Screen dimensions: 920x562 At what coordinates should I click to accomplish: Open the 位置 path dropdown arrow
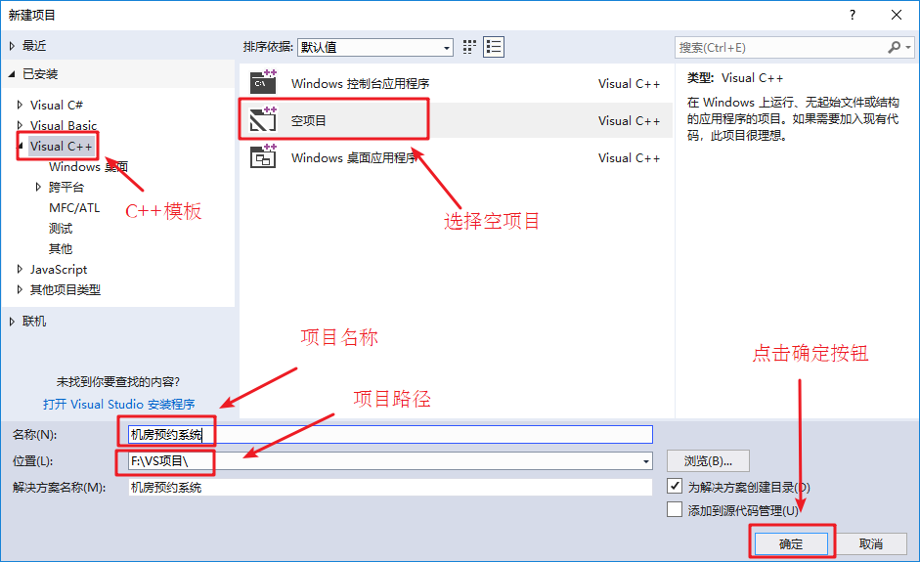pos(646,461)
